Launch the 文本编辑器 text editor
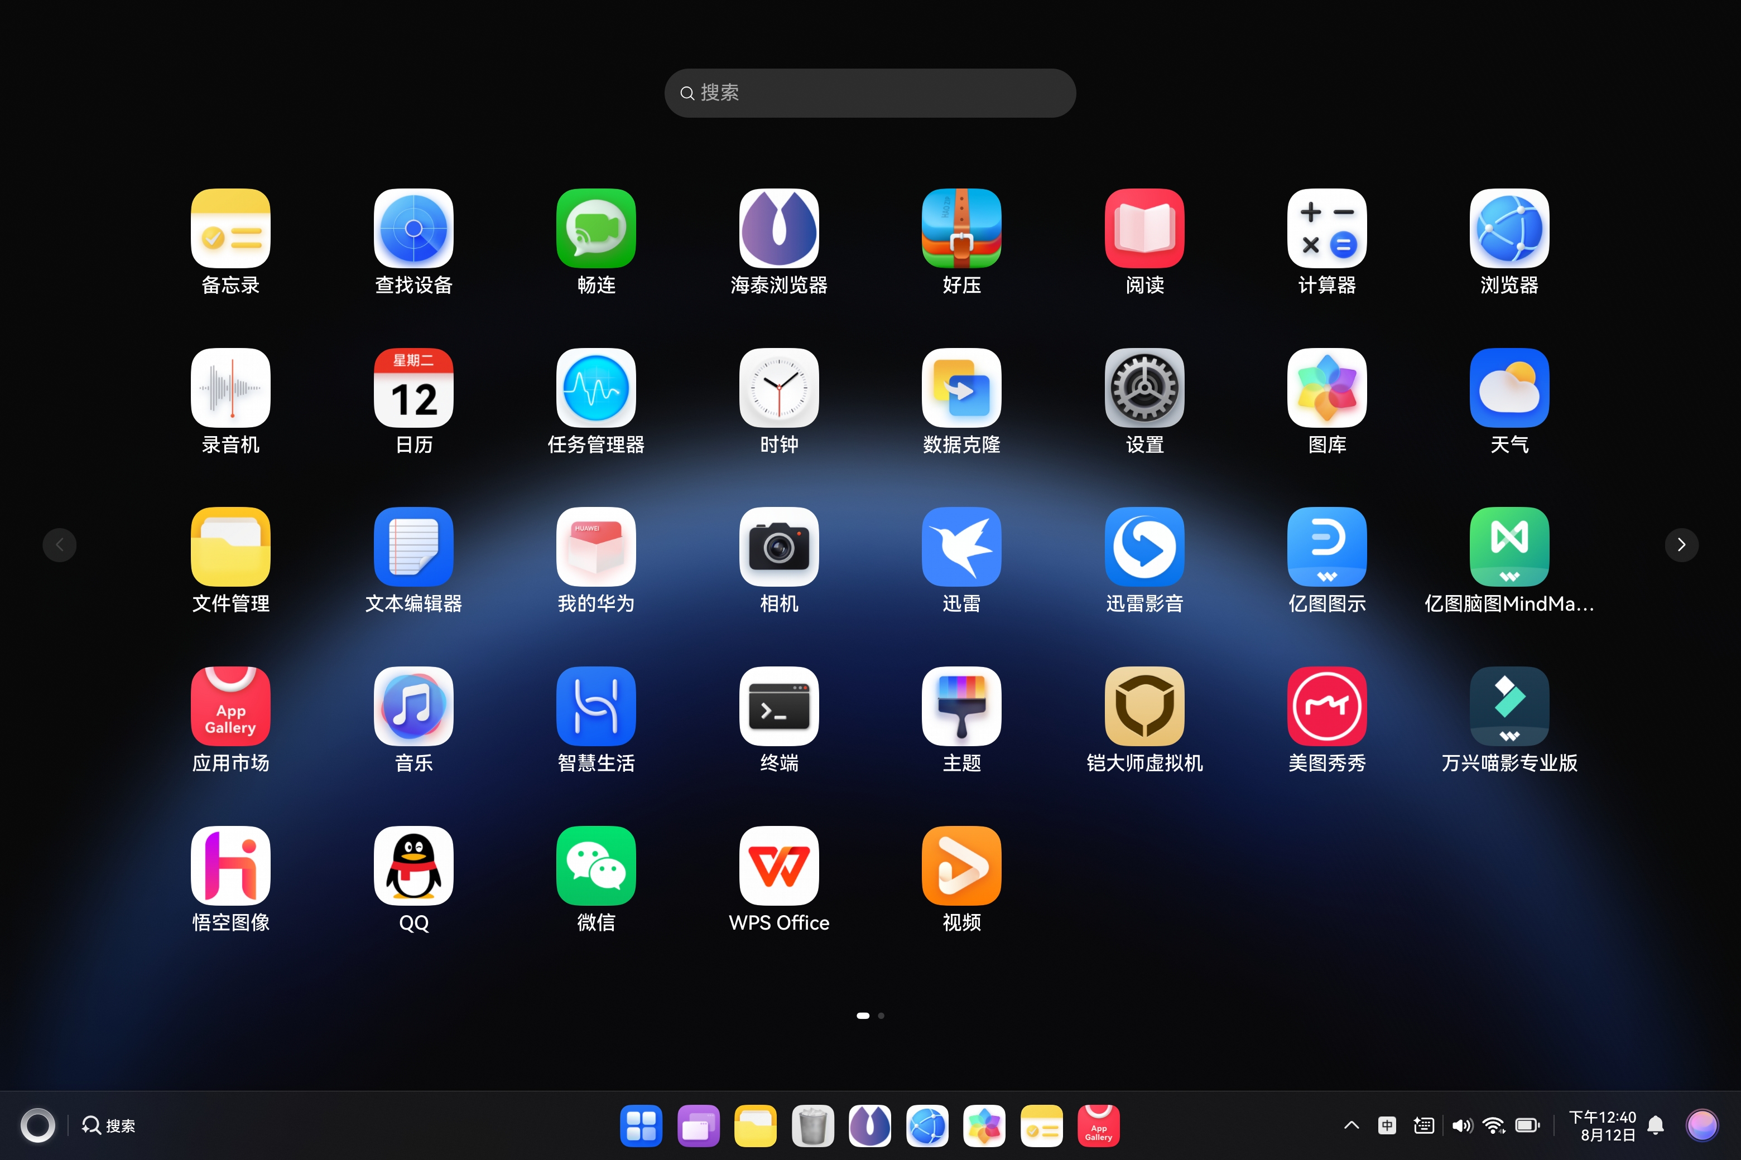Viewport: 1741px width, 1160px height. pyautogui.click(x=413, y=547)
